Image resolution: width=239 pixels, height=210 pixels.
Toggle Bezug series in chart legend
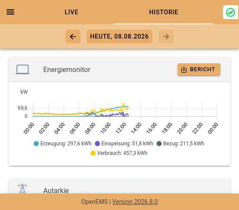180,144
